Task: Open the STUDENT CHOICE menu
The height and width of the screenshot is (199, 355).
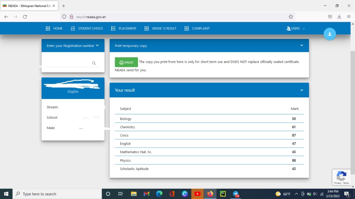Action: point(87,29)
